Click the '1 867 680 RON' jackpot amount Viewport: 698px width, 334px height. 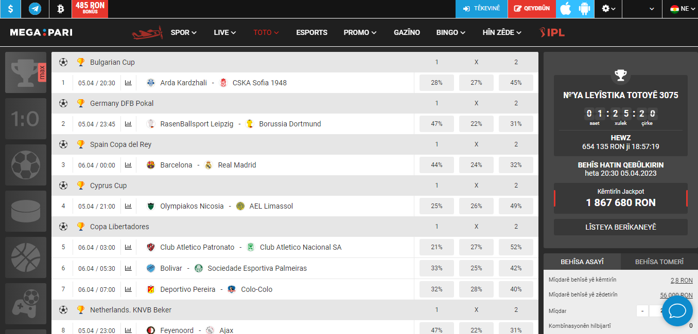click(621, 202)
